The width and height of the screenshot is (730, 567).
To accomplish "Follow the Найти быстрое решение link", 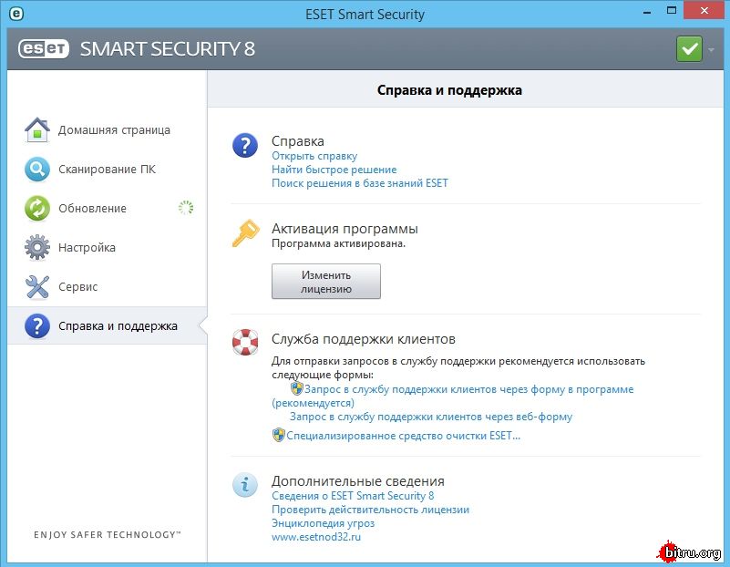I will (x=334, y=170).
